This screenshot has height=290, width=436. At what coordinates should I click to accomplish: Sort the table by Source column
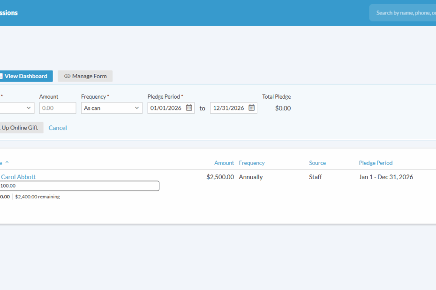click(x=317, y=163)
